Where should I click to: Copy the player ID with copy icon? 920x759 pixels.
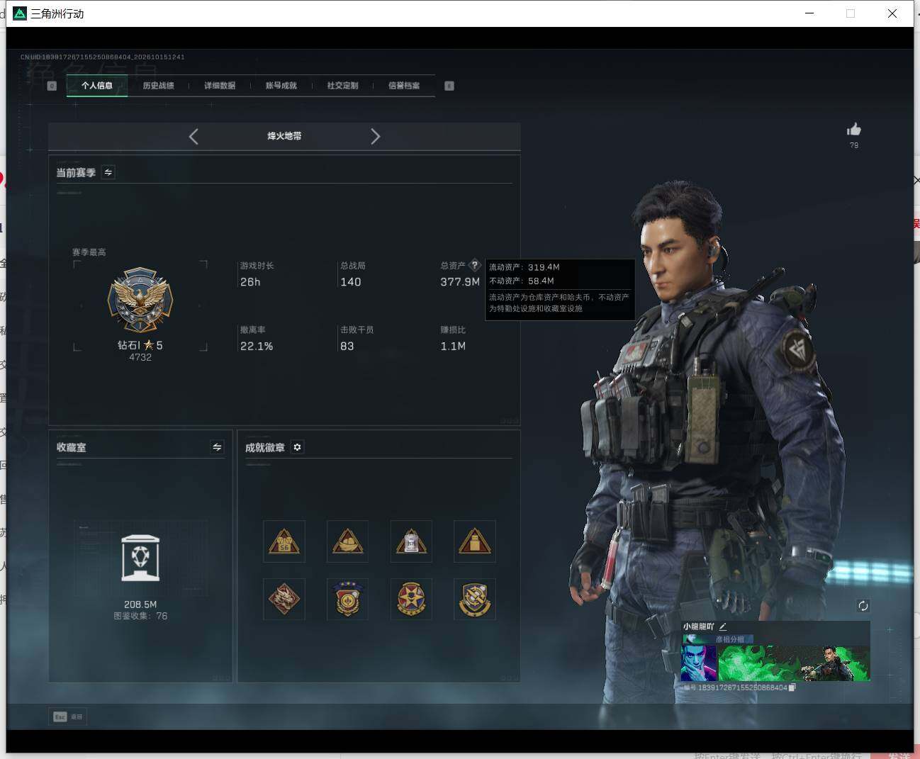point(792,687)
